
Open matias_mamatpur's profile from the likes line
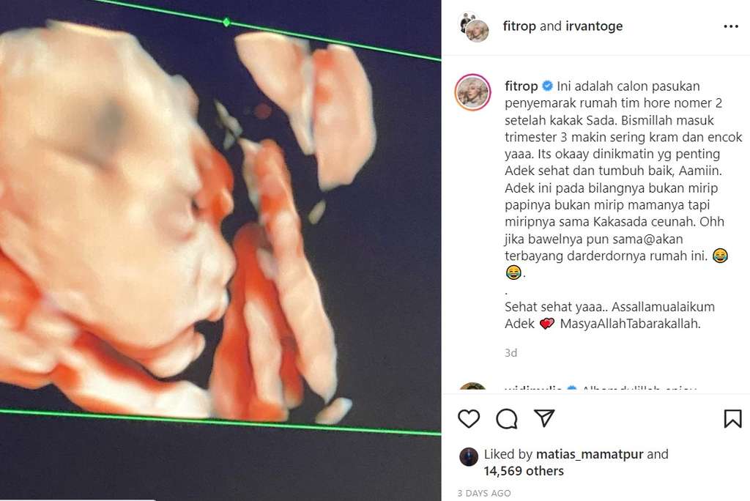588,454
